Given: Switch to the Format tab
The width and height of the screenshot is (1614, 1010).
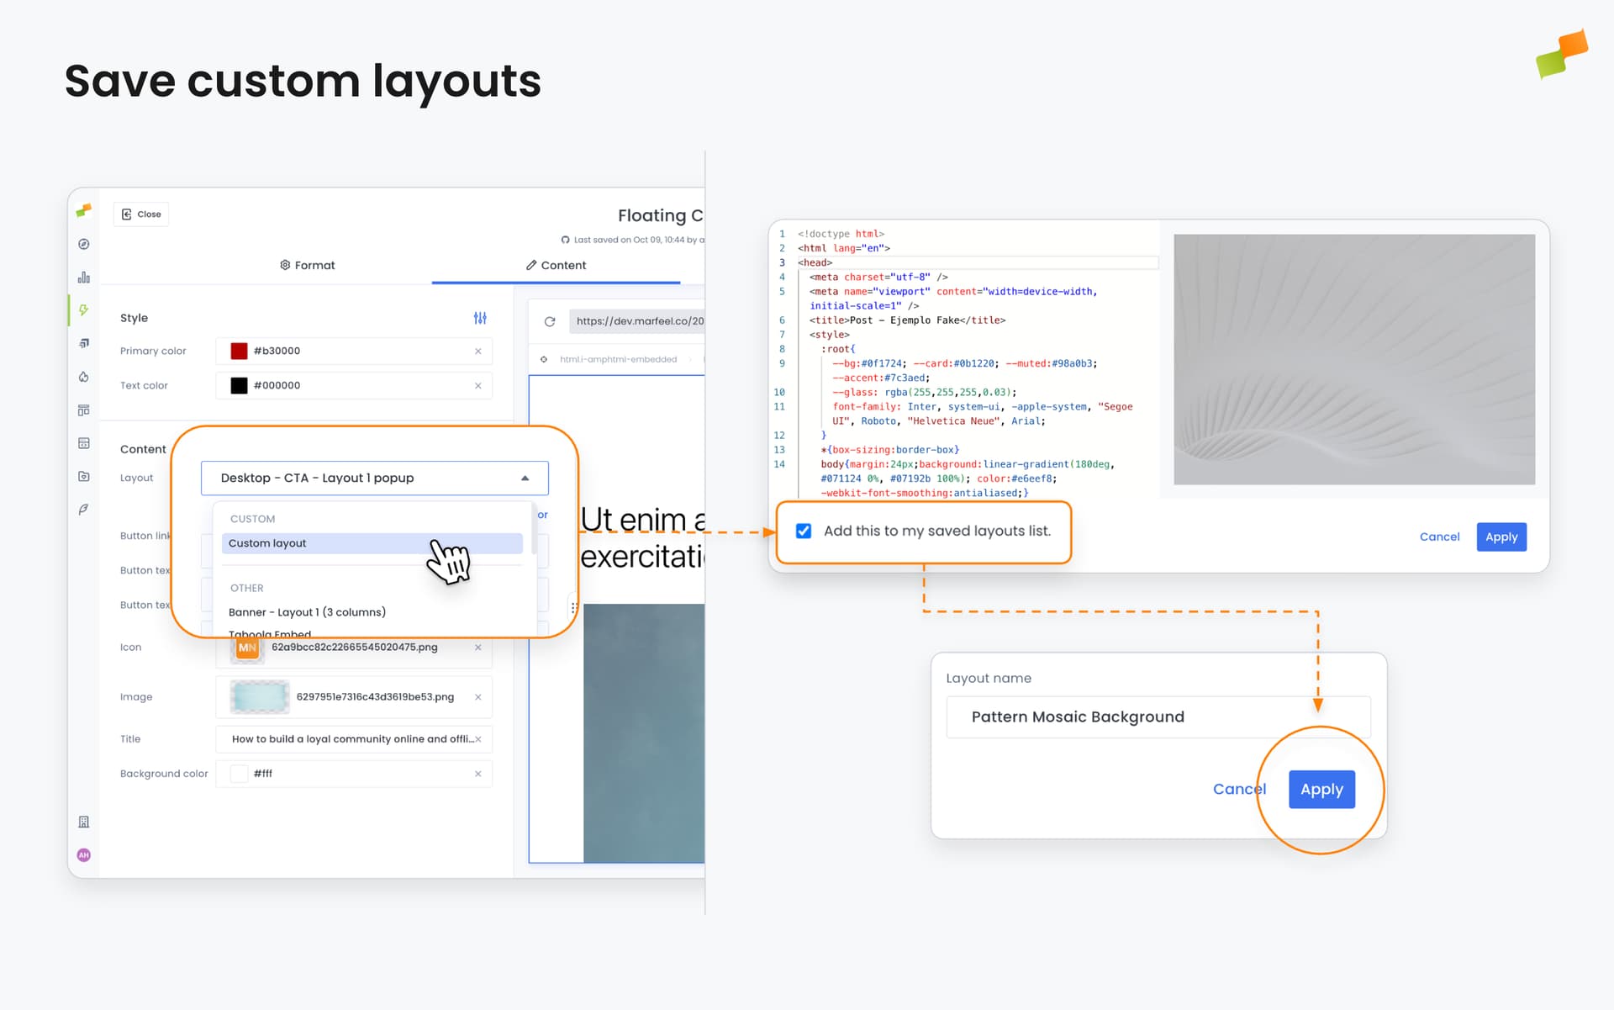Looking at the screenshot, I should [x=308, y=265].
